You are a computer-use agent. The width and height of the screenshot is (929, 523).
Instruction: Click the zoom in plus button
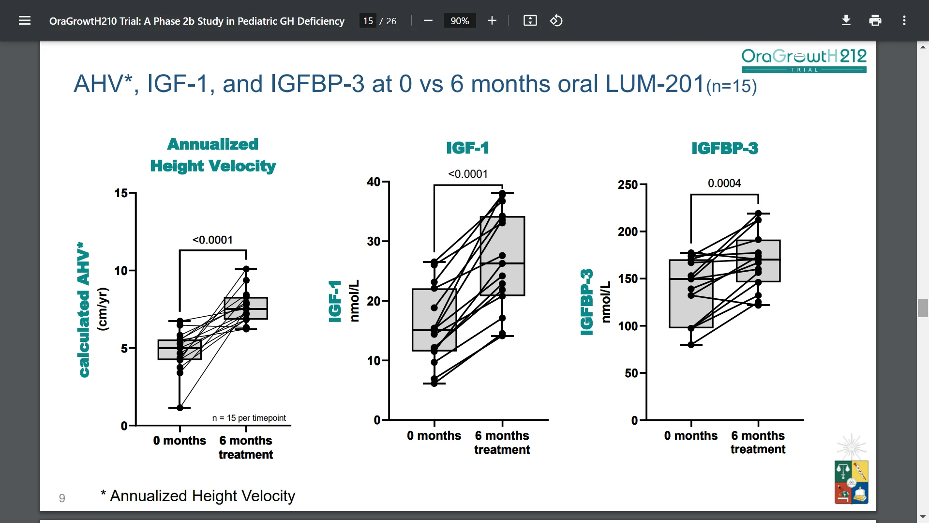click(492, 20)
